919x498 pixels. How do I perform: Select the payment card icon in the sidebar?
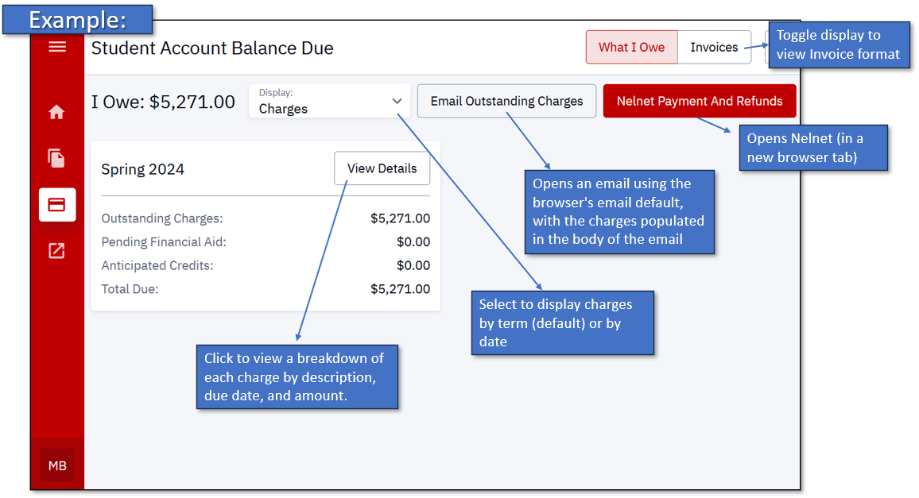(57, 205)
